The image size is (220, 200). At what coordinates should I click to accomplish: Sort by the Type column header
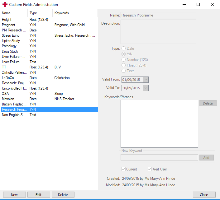click(40, 13)
